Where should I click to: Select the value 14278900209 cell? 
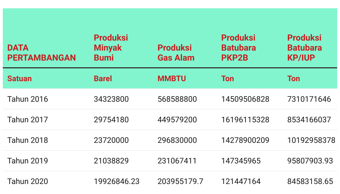245,140
